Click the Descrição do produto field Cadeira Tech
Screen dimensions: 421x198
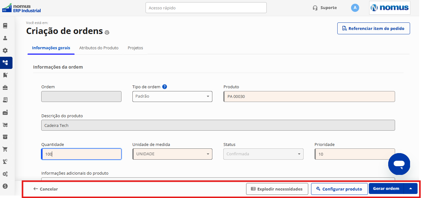[x=218, y=125]
